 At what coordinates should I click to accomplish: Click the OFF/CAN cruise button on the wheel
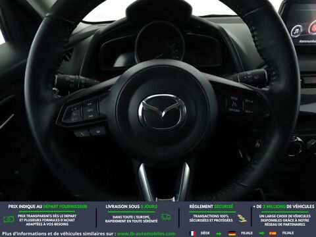(234, 109)
